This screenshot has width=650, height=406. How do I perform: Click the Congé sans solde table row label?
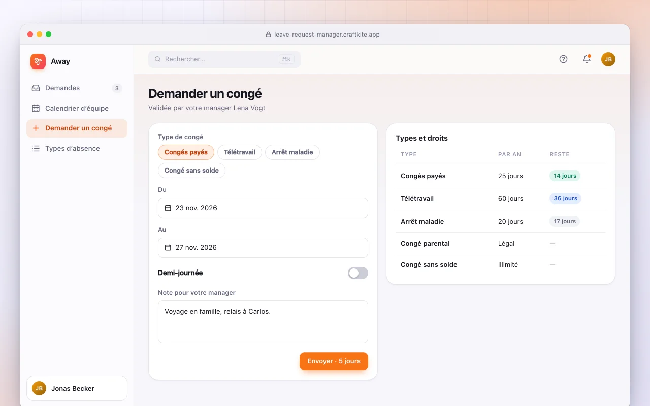(x=429, y=265)
